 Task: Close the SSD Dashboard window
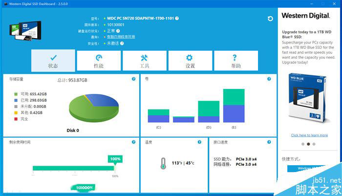tap(334, 4)
